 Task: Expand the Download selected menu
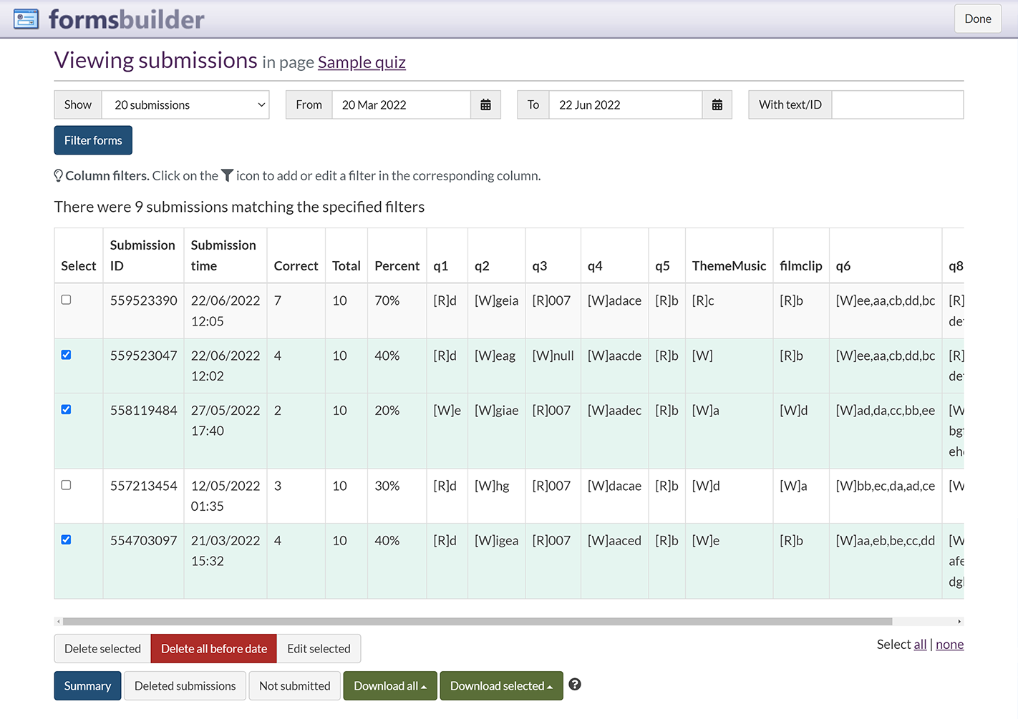tap(501, 686)
